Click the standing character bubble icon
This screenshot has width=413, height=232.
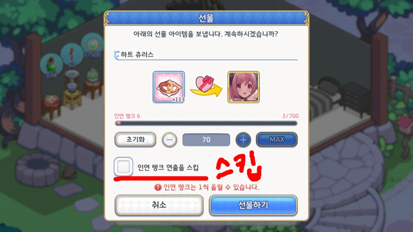pos(72,54)
